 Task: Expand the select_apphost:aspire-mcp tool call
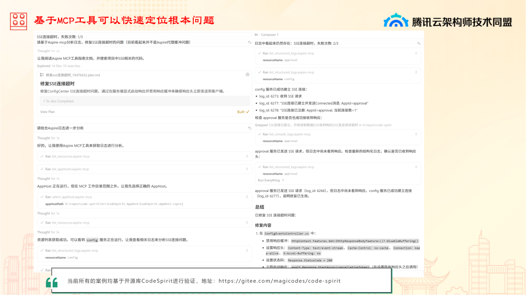(x=247, y=197)
